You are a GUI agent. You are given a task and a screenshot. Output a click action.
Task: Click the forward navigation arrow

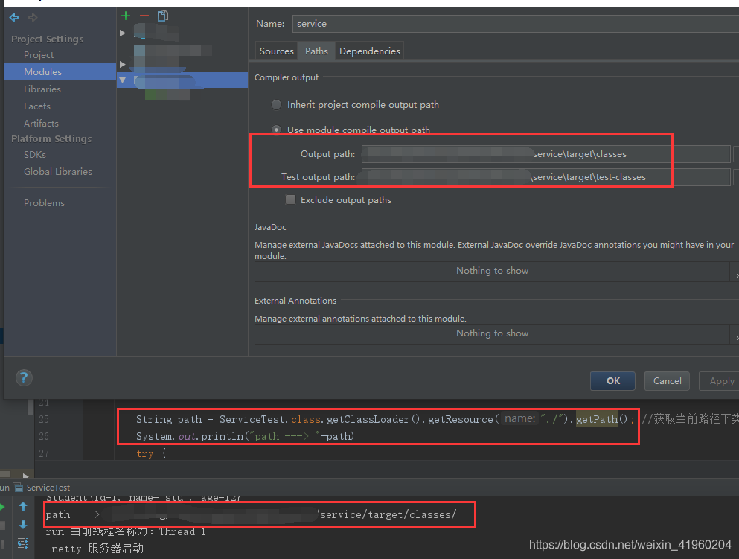click(33, 18)
